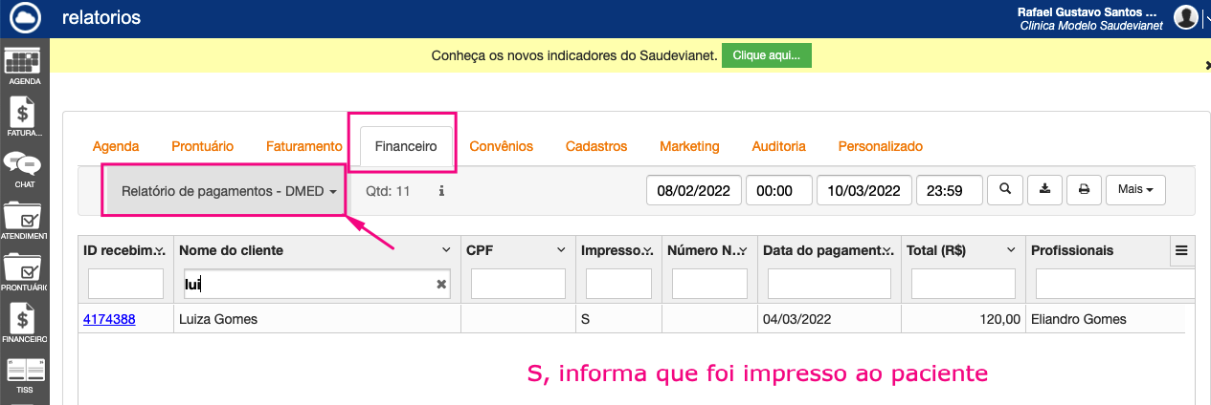Click the download report icon

point(1044,189)
